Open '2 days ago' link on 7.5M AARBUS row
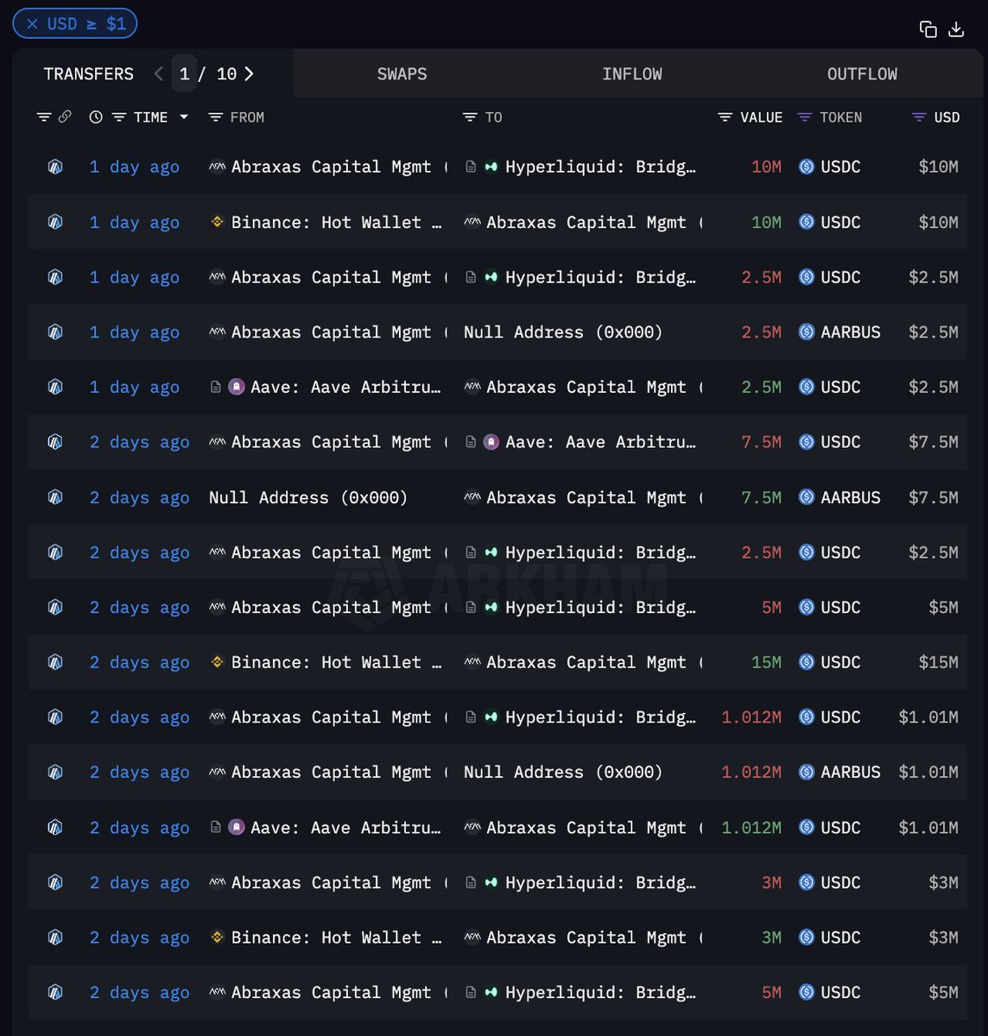 (x=139, y=497)
